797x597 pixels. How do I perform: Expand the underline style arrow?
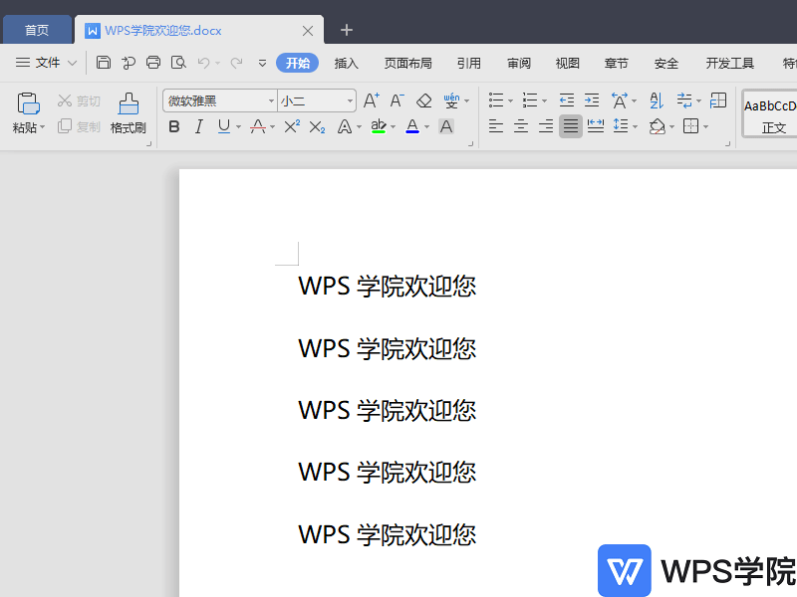238,127
